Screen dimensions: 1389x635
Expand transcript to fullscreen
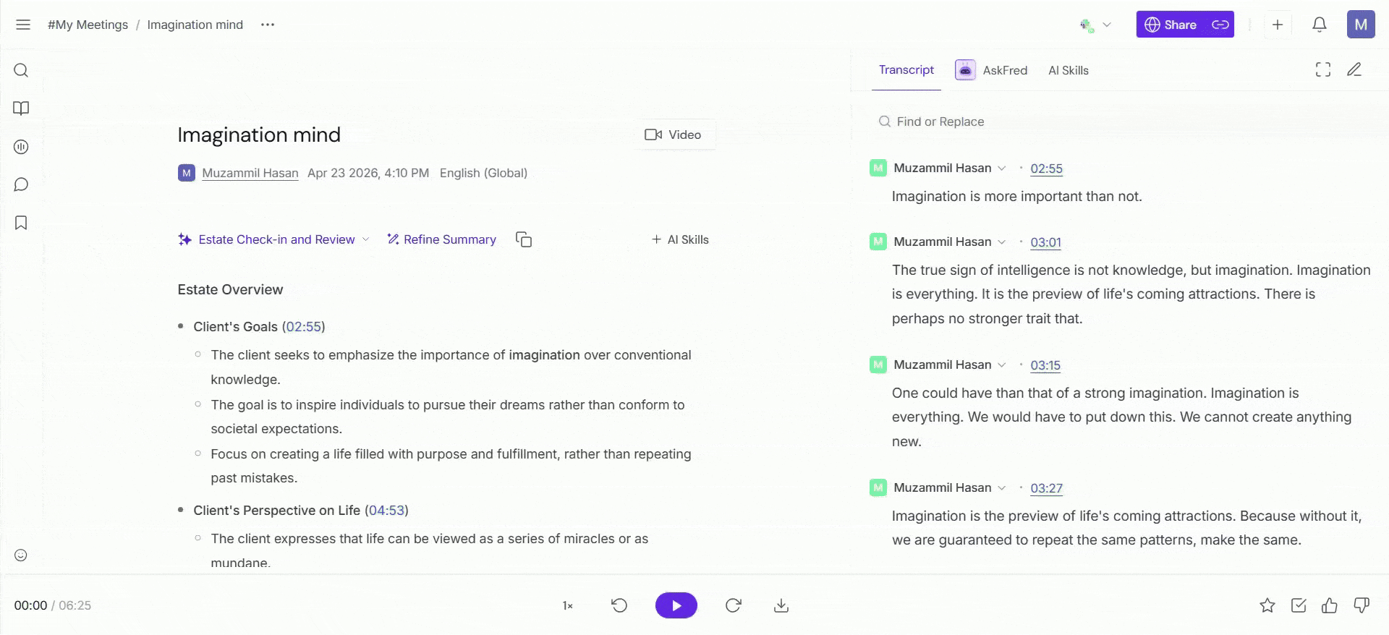click(1323, 69)
